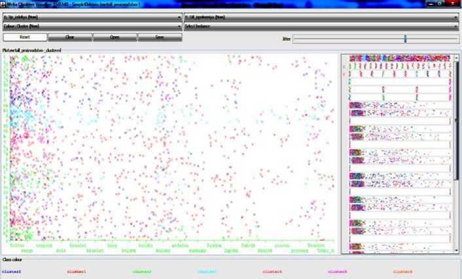This screenshot has width=462, height=279.
Task: Change colour of cluster1 label
Action: [x=77, y=271]
